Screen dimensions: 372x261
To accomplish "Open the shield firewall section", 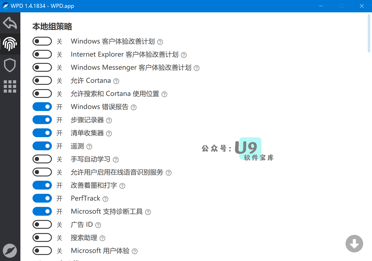I will [10, 65].
